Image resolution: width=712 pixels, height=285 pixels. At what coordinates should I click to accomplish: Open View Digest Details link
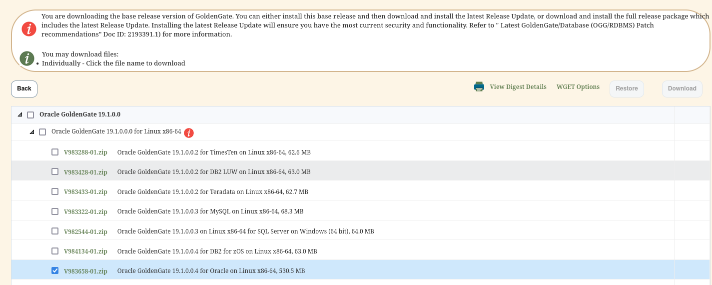coord(518,86)
